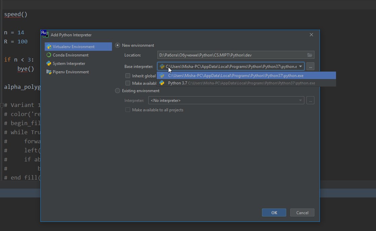Click the dialog title bar PyCharm icon
The height and width of the screenshot is (231, 376).
click(45, 34)
